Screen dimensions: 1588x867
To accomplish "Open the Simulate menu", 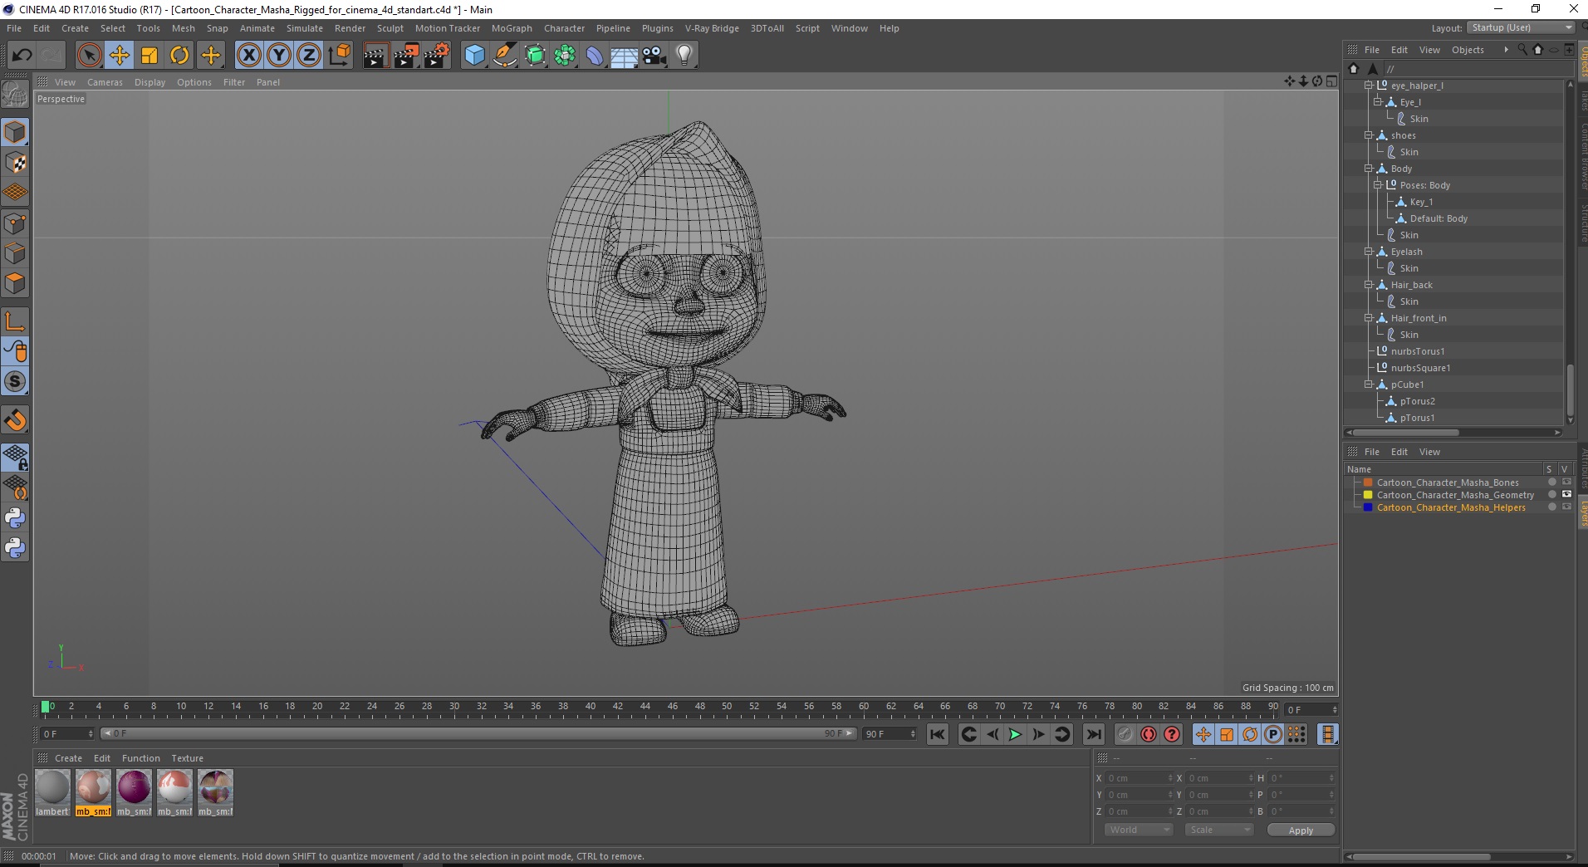I will [305, 28].
